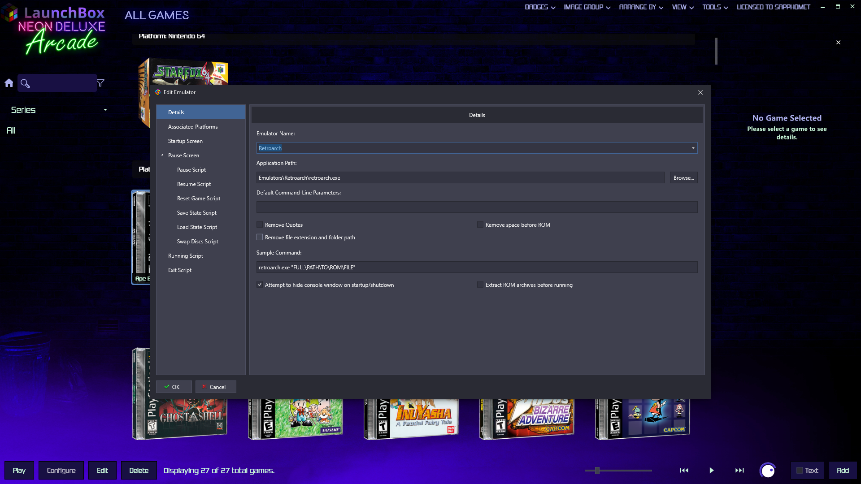
Task: Toggle the round theme switch icon
Action: tap(768, 471)
